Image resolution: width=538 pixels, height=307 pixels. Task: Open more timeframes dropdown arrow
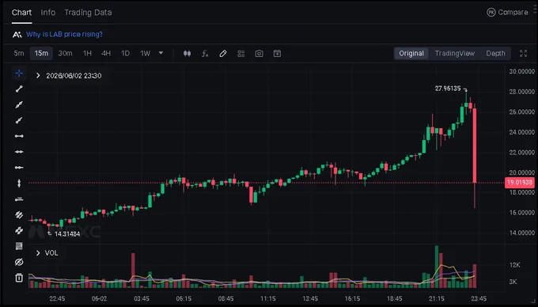coord(161,53)
